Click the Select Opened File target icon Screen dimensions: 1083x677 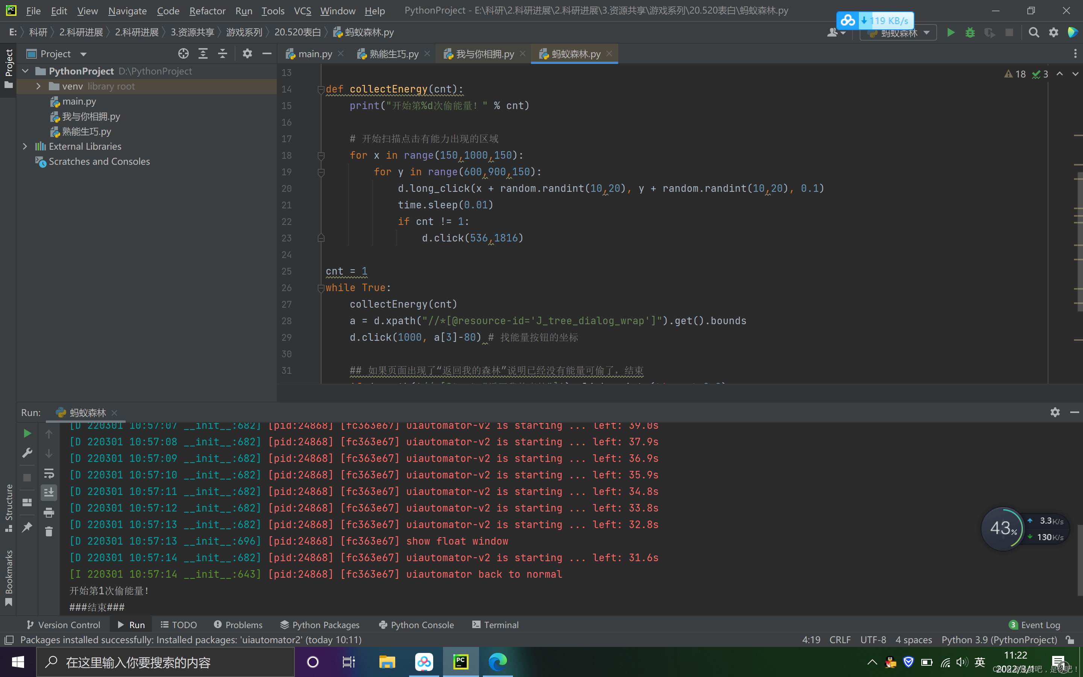(183, 54)
